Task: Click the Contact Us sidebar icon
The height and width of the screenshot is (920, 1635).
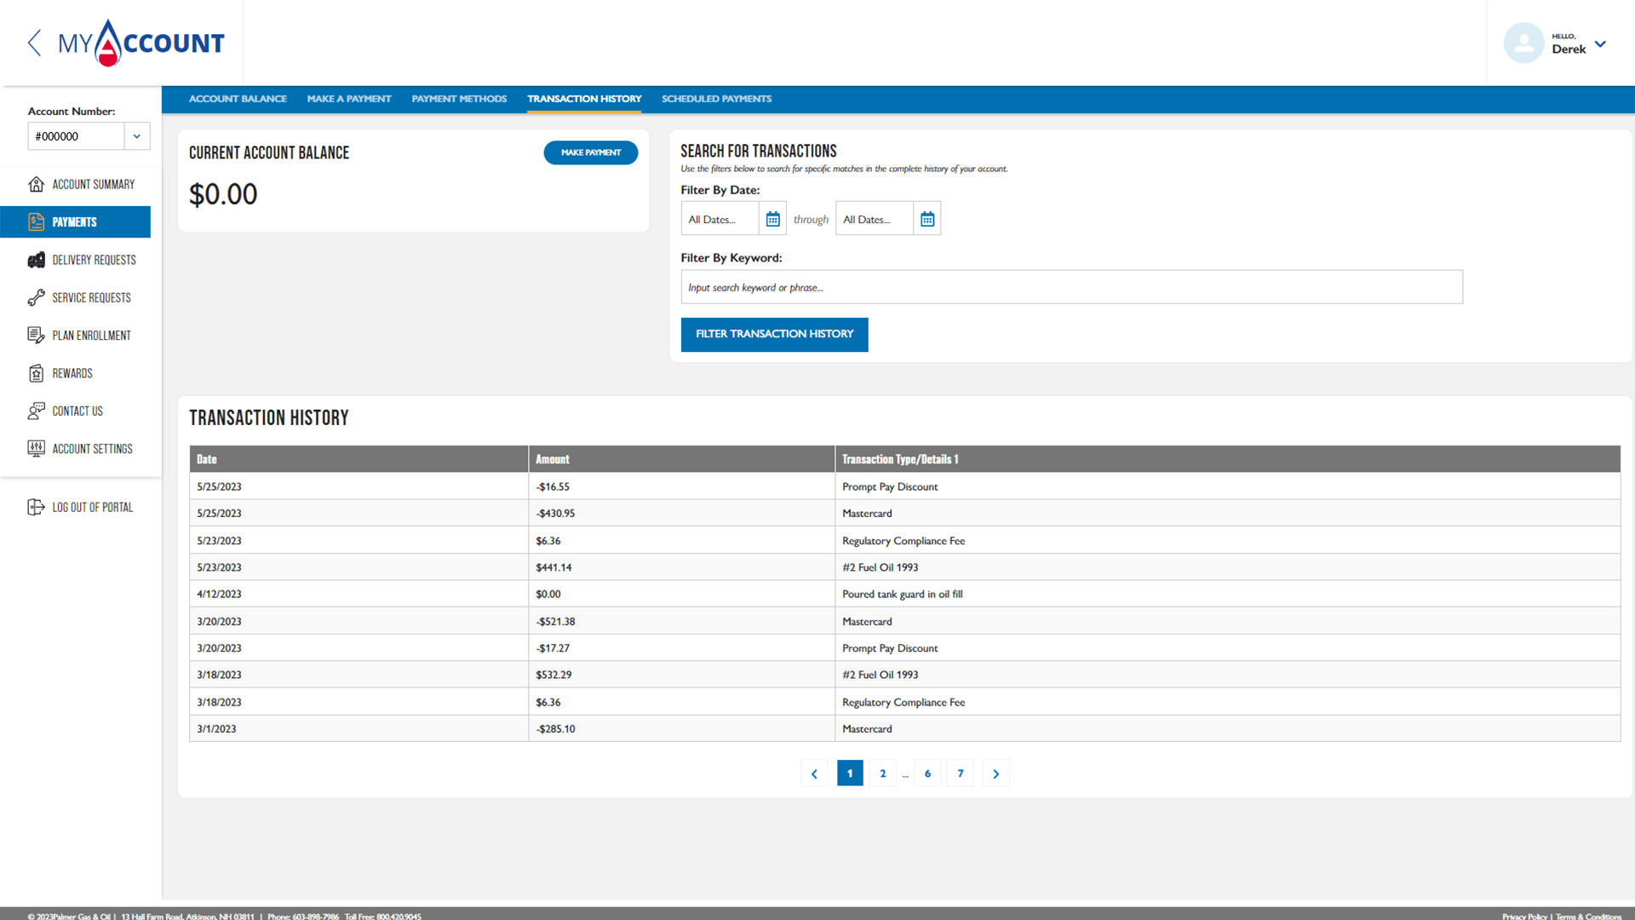Action: [35, 410]
